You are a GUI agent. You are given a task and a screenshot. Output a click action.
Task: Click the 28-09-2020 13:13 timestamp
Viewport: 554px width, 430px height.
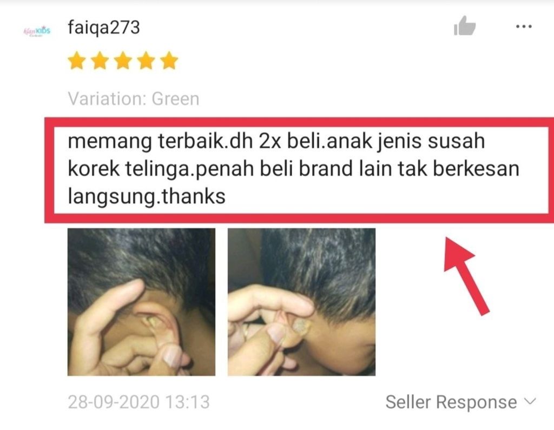tap(139, 402)
